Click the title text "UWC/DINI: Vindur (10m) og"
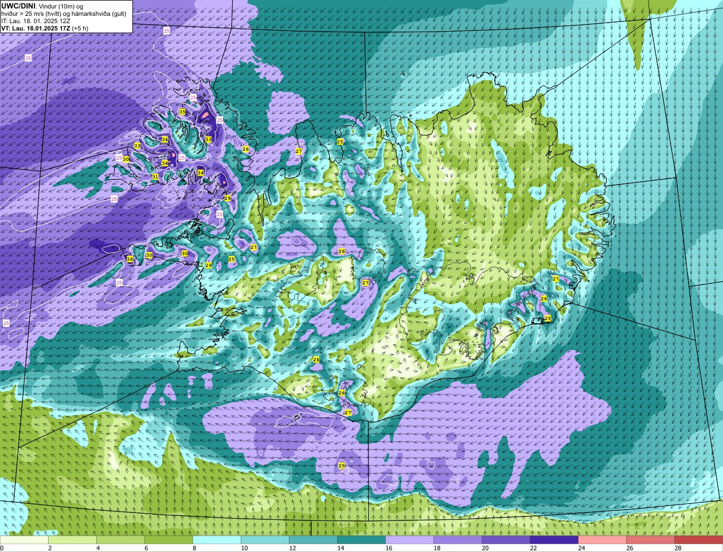 [42, 6]
